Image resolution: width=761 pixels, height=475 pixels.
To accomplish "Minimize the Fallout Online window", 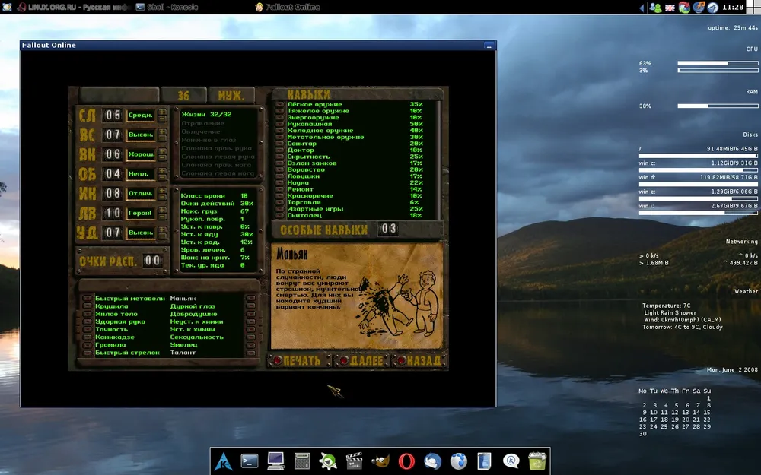I will 489,46.
